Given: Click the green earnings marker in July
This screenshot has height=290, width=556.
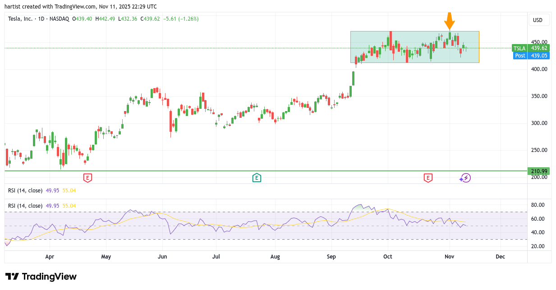Looking at the screenshot, I should click(256, 178).
